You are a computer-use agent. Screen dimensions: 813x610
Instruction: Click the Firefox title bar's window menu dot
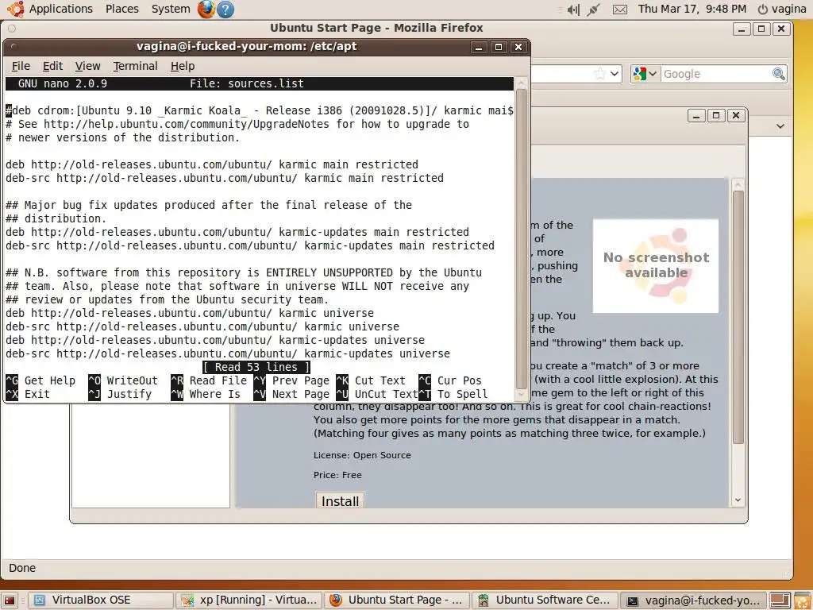[x=12, y=28]
